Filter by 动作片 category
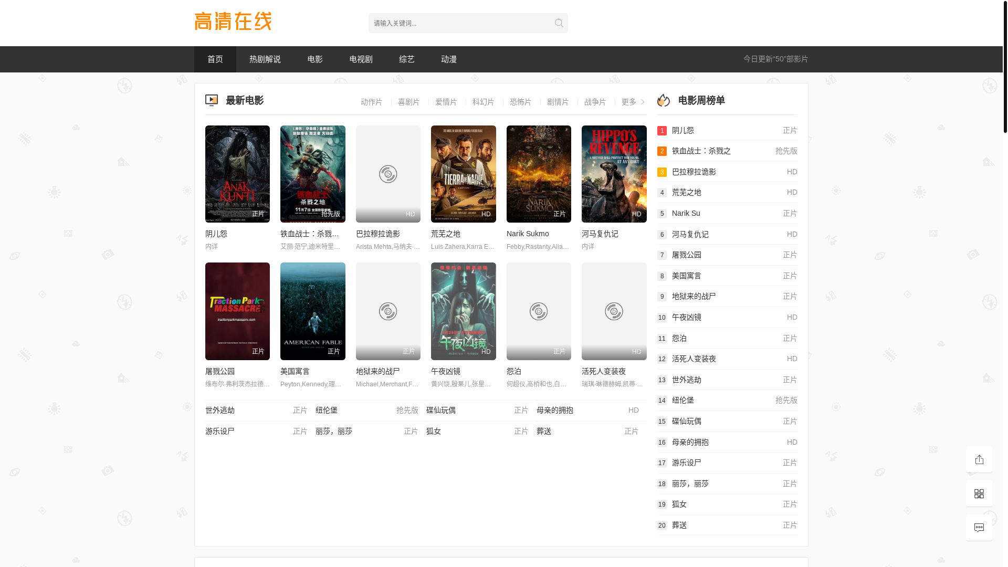This screenshot has height=567, width=1008. (372, 102)
